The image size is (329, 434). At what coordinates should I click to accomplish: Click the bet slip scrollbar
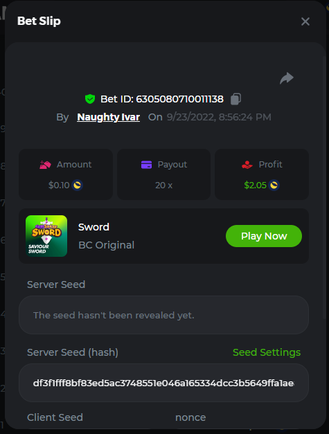click(324, 188)
